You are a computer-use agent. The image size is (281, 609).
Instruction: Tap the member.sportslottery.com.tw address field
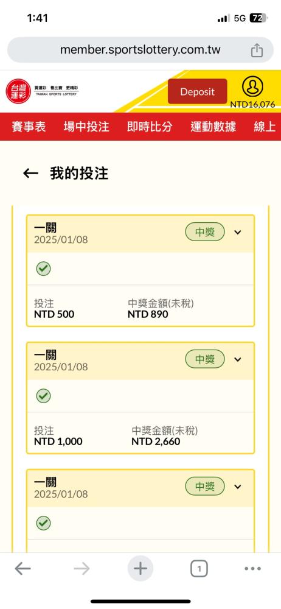pos(140,50)
